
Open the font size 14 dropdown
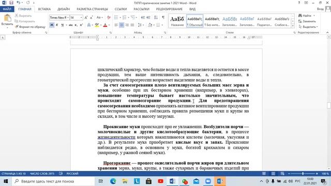click(x=81, y=18)
